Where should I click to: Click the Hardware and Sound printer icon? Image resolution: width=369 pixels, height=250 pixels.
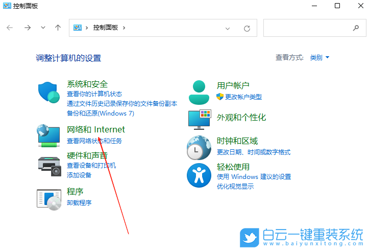pyautogui.click(x=50, y=166)
